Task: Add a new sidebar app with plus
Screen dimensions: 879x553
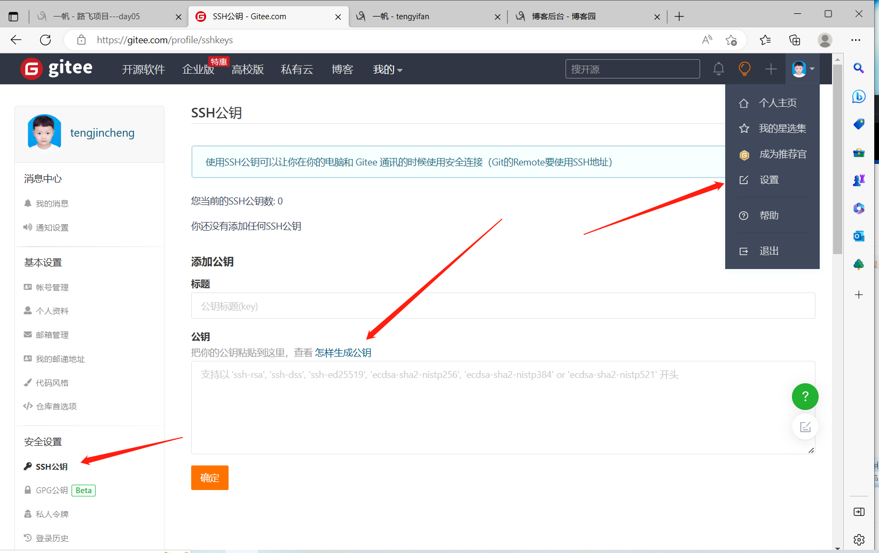Action: tap(859, 295)
